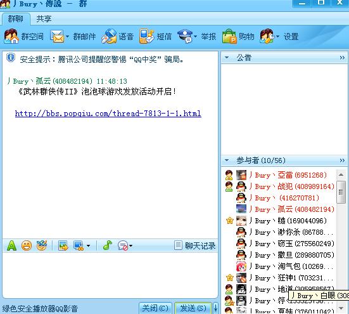This screenshot has height=314, width=349.
Task: Expand the 举报 dropdown arrow
Action: [x=196, y=36]
